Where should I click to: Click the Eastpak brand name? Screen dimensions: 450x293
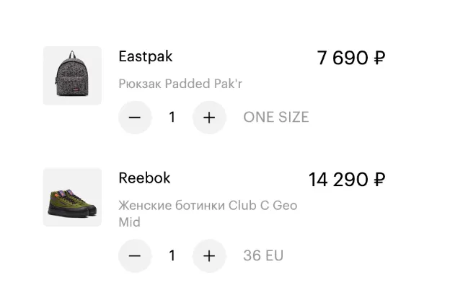146,56
